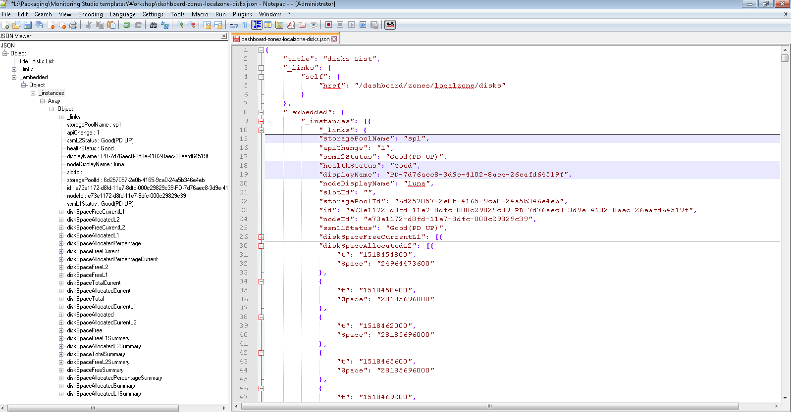Screen dimensions: 791x412
Task: Click the Save All toolbar icon
Action: pos(39,25)
